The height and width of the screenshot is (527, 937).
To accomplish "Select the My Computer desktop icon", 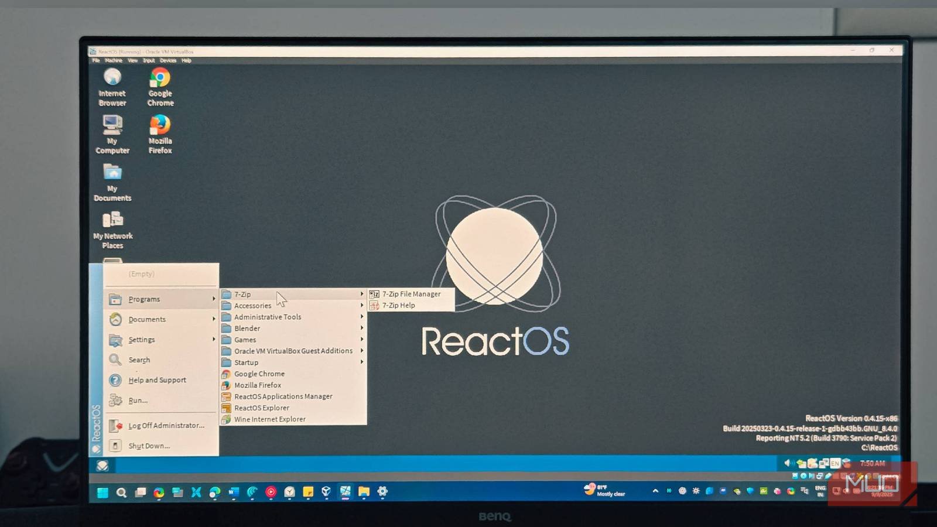I will (x=112, y=134).
